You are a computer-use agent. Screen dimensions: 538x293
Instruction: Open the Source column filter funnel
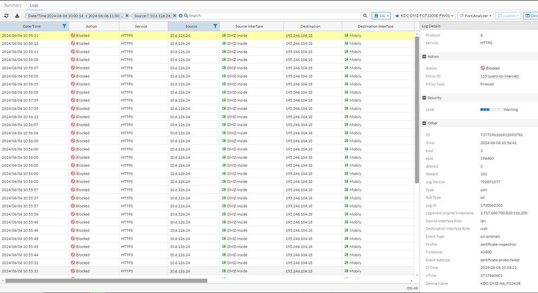(215, 26)
